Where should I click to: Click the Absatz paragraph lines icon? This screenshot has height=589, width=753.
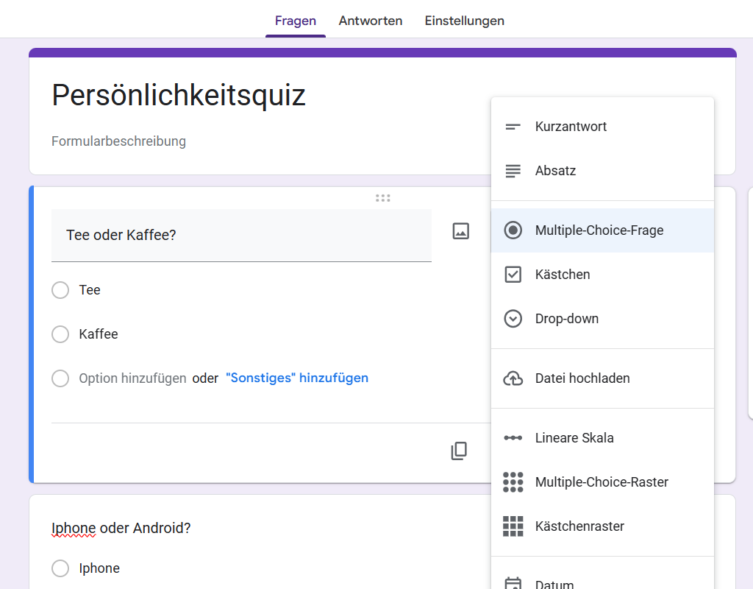tap(513, 171)
